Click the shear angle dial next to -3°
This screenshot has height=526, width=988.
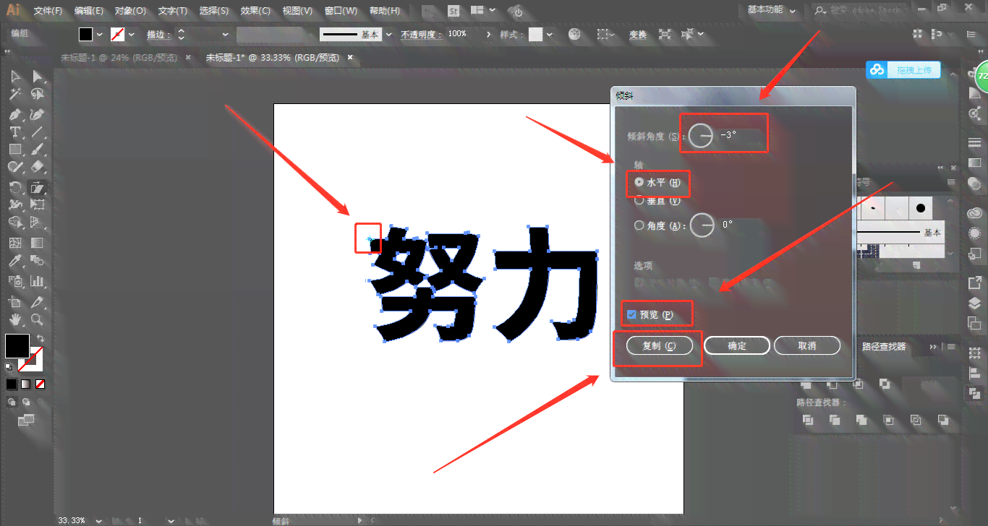(700, 135)
